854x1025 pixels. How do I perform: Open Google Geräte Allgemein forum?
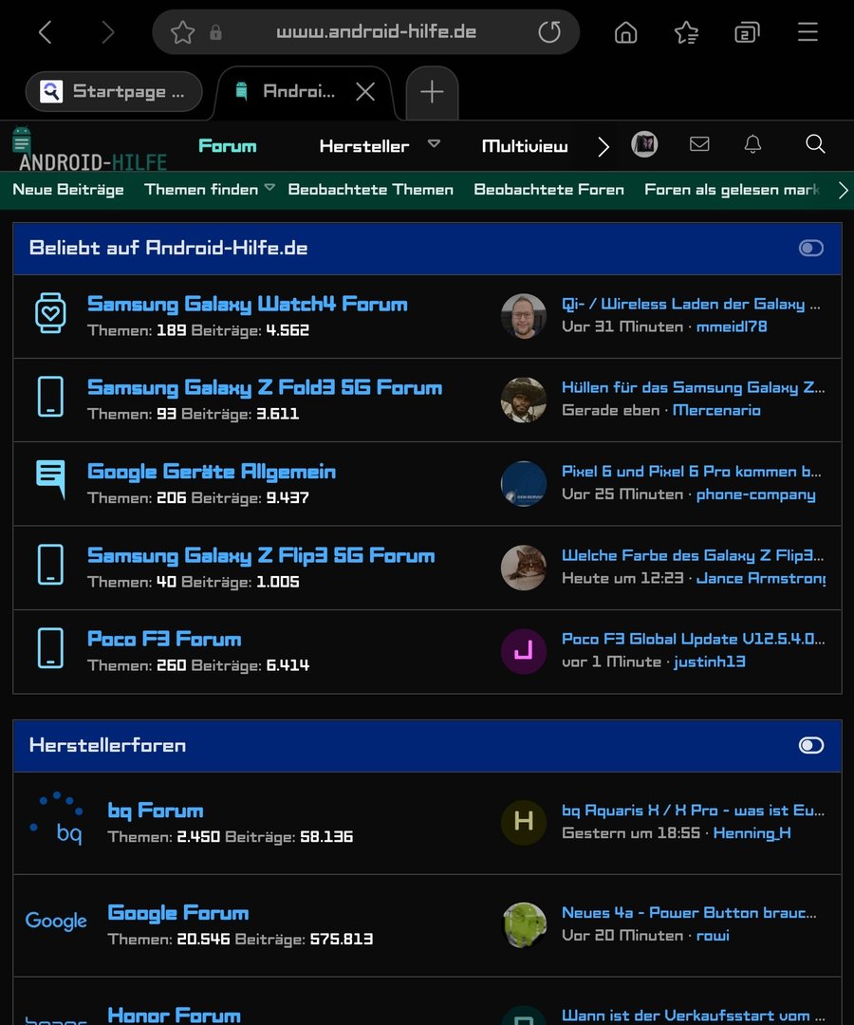[212, 472]
